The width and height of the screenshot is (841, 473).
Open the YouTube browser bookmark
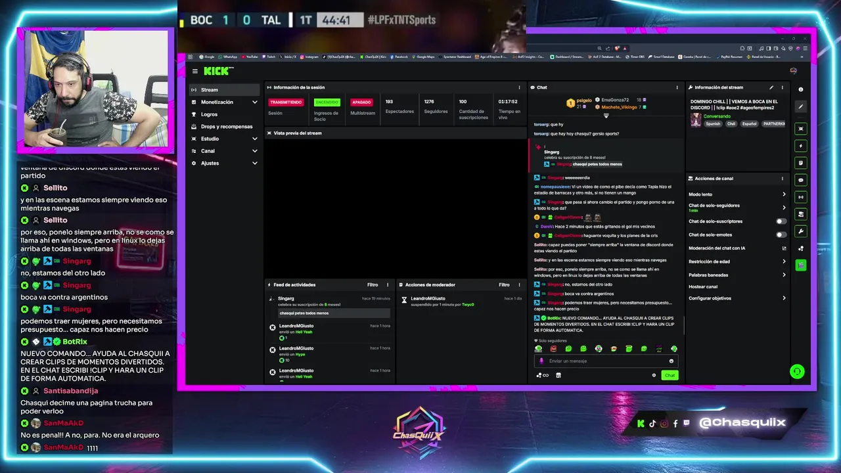point(250,57)
